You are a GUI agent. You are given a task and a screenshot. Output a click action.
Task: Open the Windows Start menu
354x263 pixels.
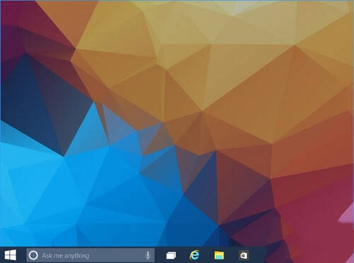point(11,255)
